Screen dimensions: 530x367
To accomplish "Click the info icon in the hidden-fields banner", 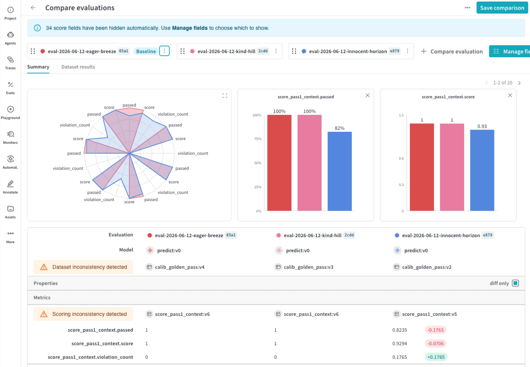I will pos(37,28).
